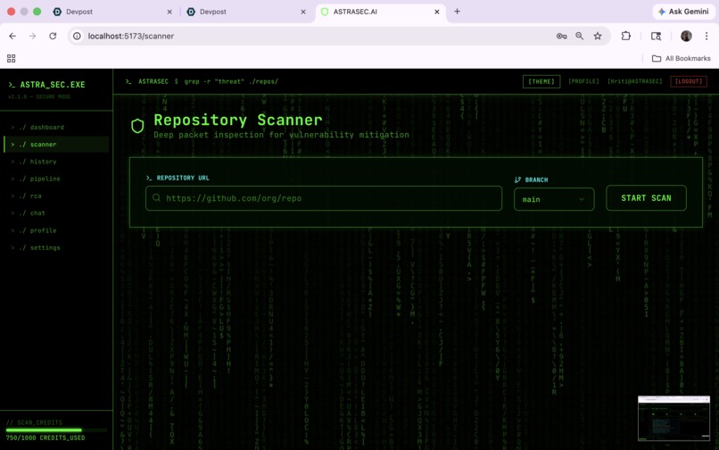
Task: Click the START SCAN button
Action: [x=646, y=198]
